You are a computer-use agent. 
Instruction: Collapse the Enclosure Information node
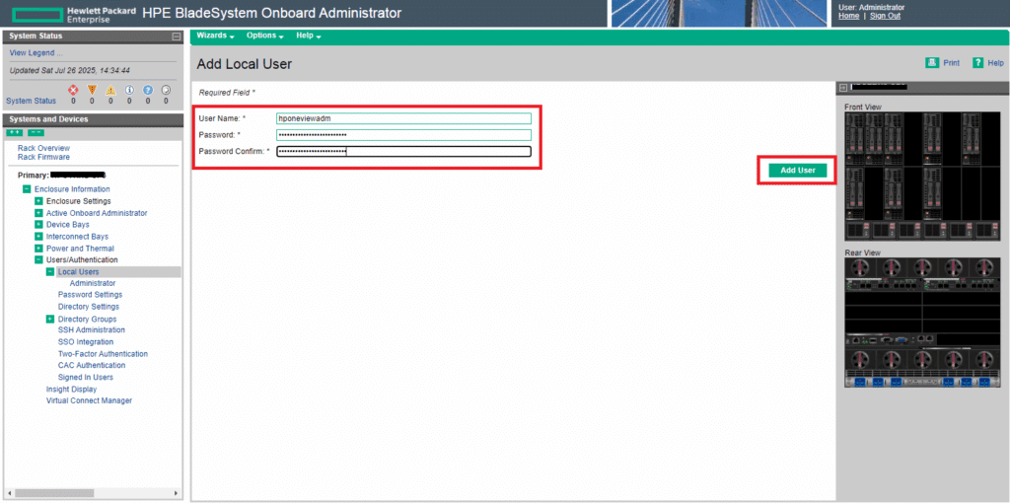[x=27, y=189]
